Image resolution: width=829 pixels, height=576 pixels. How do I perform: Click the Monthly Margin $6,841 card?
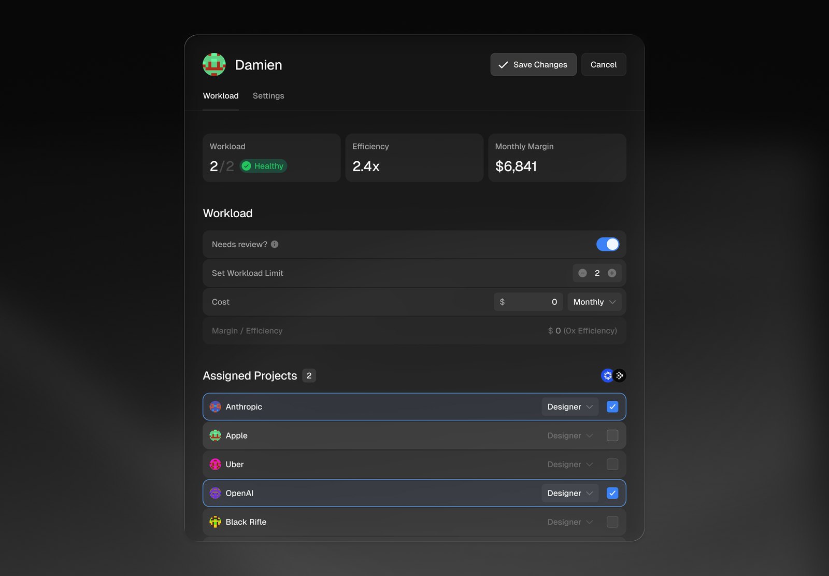(x=557, y=158)
